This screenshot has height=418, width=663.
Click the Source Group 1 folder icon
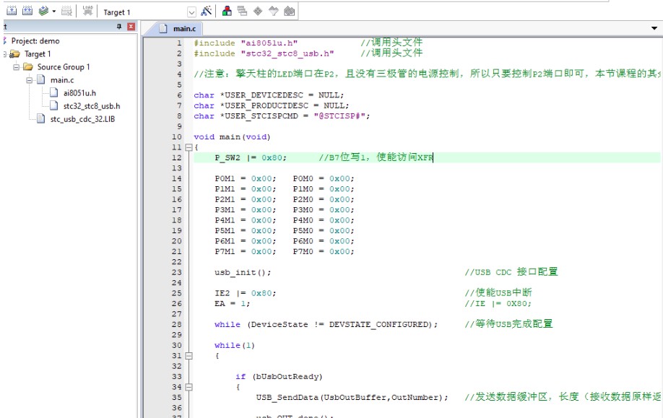pos(28,66)
